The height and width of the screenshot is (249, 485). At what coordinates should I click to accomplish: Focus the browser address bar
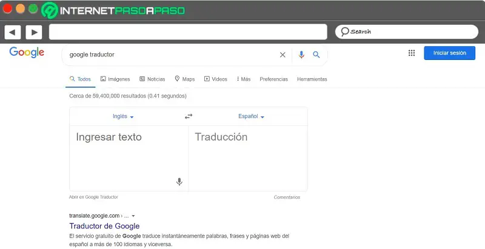pos(188,32)
